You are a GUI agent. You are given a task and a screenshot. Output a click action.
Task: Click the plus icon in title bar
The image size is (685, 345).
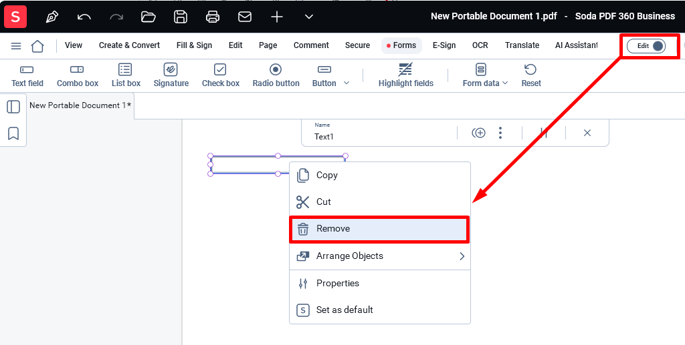(x=277, y=17)
